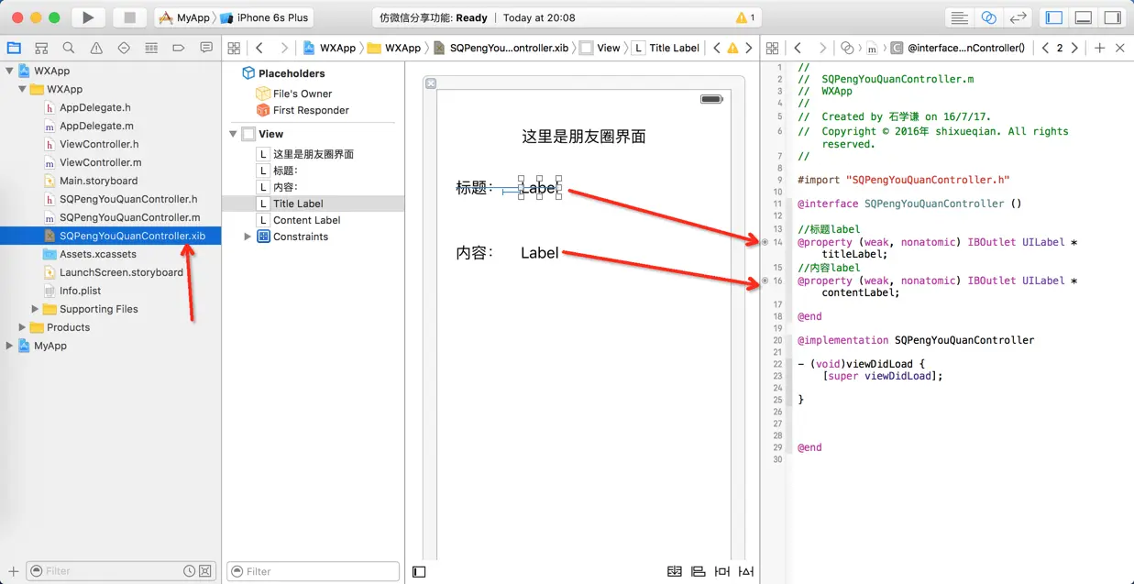
Task: Close the view in the canvas
Action: (431, 83)
